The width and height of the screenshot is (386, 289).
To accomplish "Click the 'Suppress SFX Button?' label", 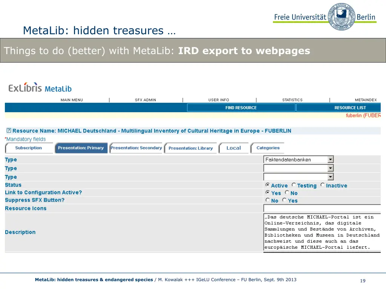I will 35,200.
